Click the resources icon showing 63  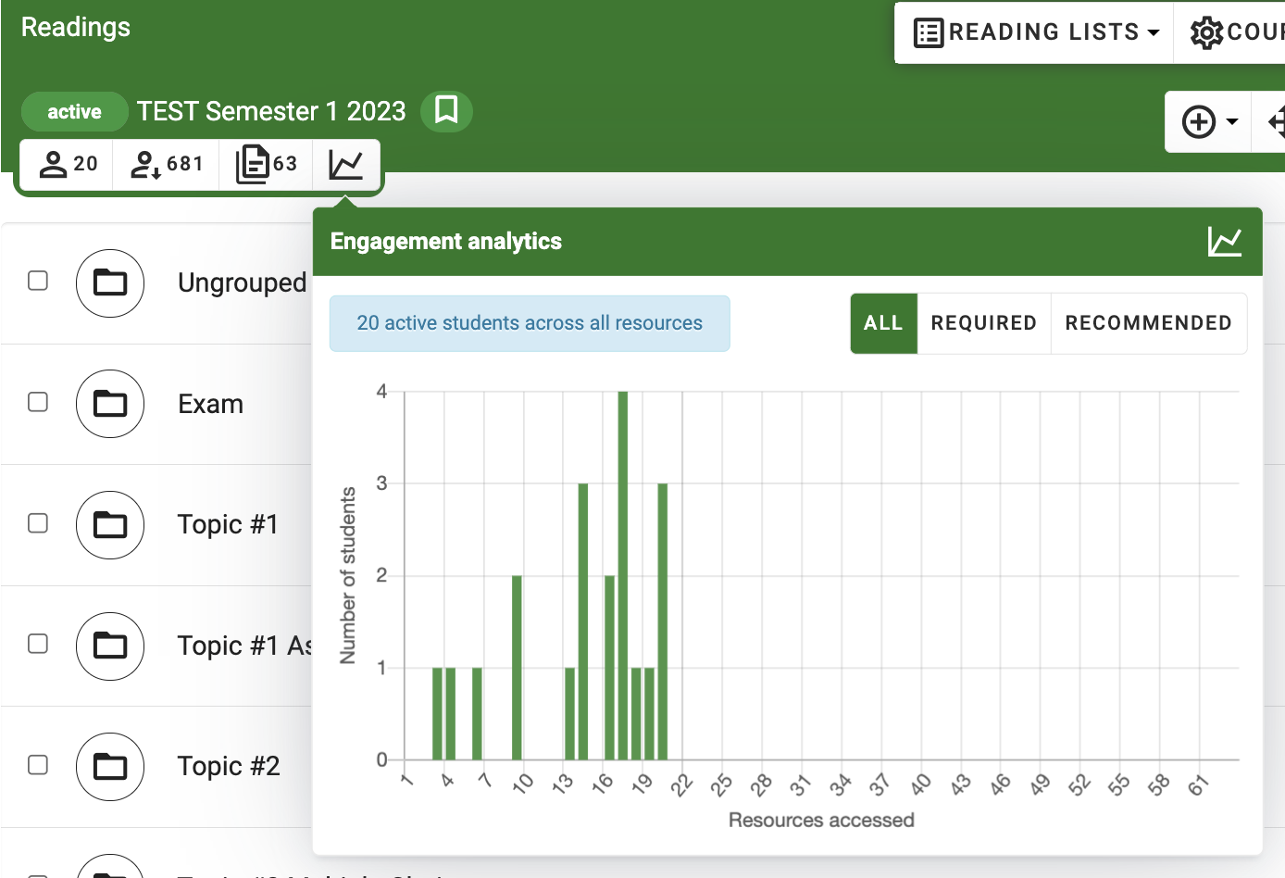(266, 163)
